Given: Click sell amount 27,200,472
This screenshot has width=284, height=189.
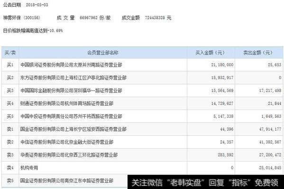Looking at the screenshot, I should (x=270, y=155).
